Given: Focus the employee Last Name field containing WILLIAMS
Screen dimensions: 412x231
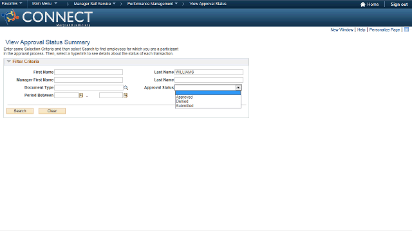Looking at the screenshot, I should (x=209, y=72).
